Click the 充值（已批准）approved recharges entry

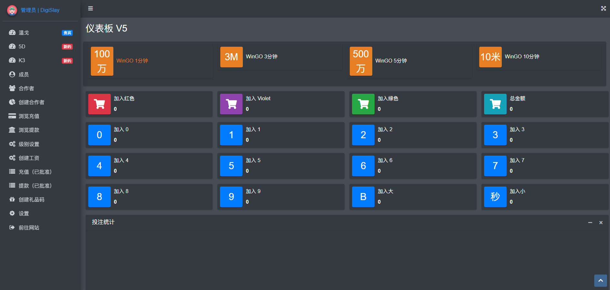12,172
